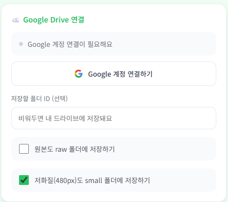
Task: Click the Google G logo icon
Action: 79,74
